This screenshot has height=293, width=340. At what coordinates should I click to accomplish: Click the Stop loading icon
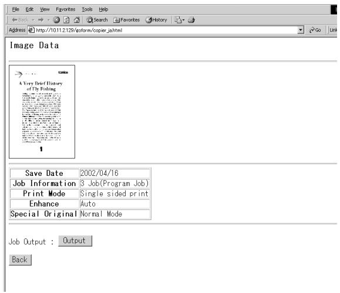coord(56,20)
